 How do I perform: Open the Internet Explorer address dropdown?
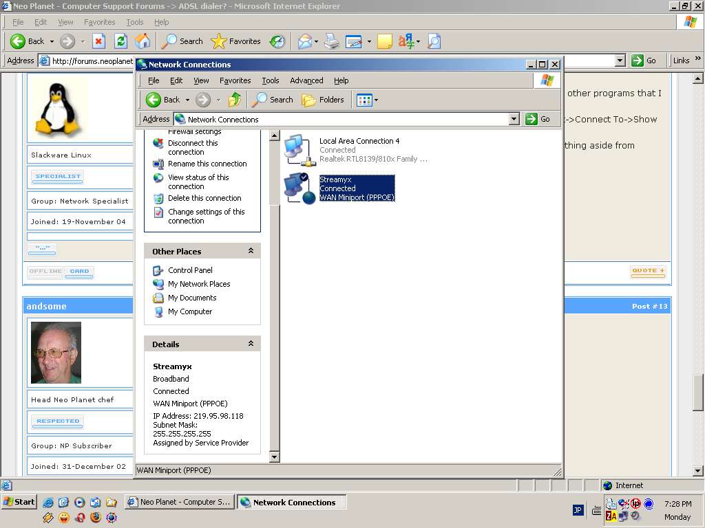620,60
